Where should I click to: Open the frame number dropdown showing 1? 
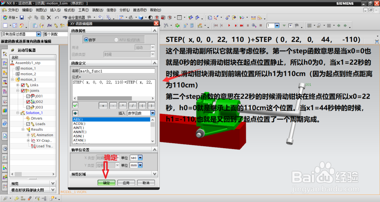pos(277,25)
